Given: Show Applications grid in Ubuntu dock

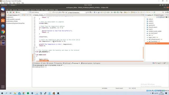Looking at the screenshot, I should 3,87.
